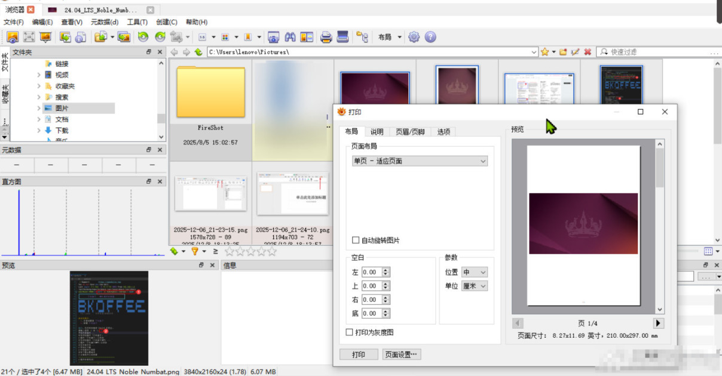722x376 pixels.
Task: Click the compare images icon
Action: click(x=307, y=37)
